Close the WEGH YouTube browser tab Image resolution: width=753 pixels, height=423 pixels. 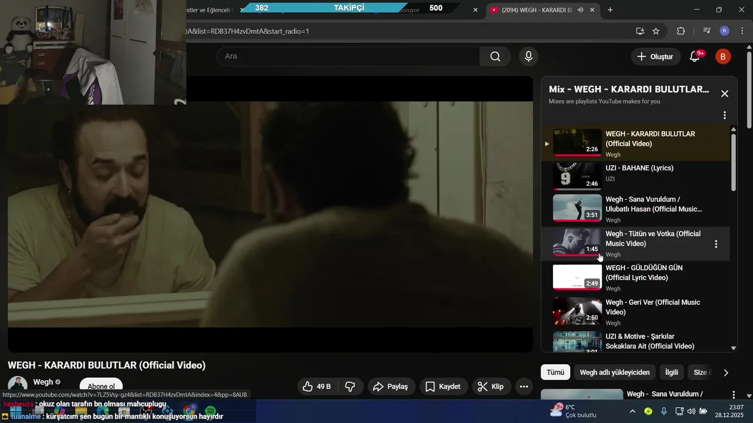coord(592,10)
